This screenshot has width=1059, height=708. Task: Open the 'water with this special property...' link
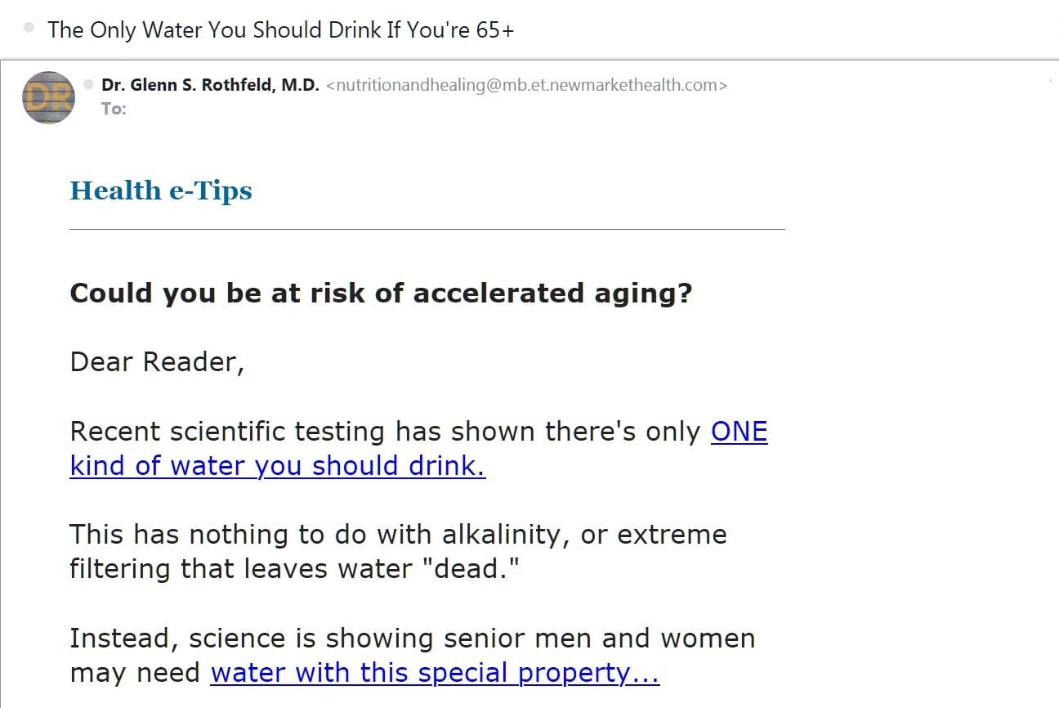coord(435,673)
